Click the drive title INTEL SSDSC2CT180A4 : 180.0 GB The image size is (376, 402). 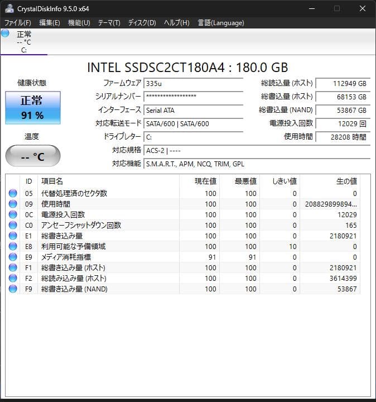coord(187,68)
